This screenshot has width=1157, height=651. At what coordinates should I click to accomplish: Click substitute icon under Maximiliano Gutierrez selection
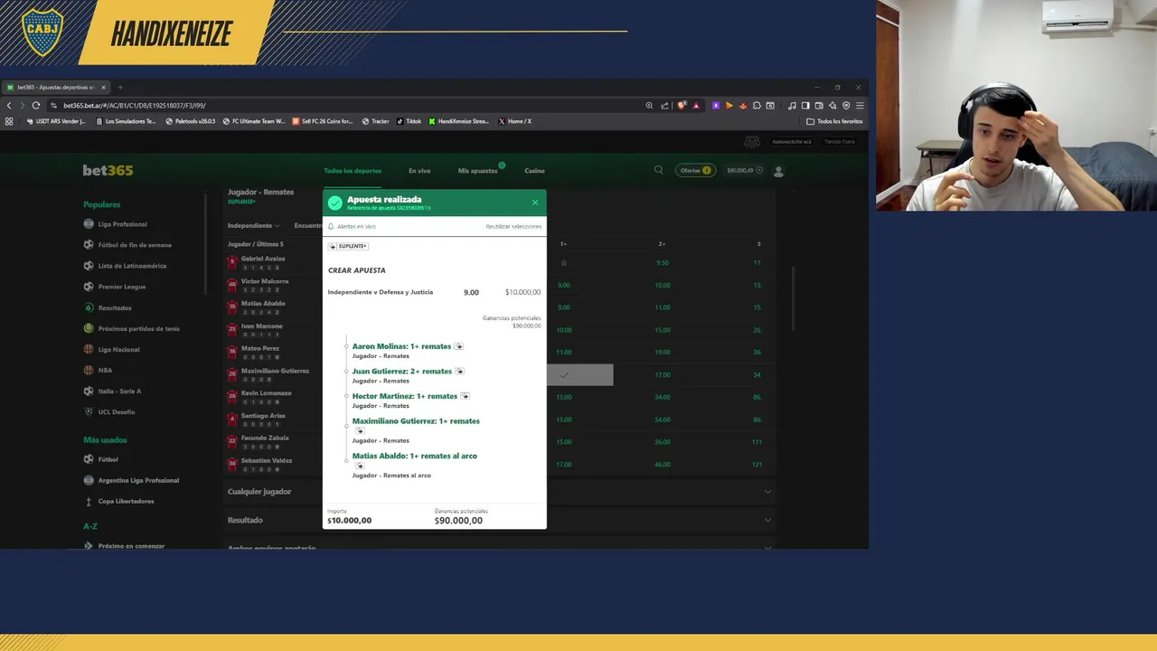pyautogui.click(x=360, y=430)
